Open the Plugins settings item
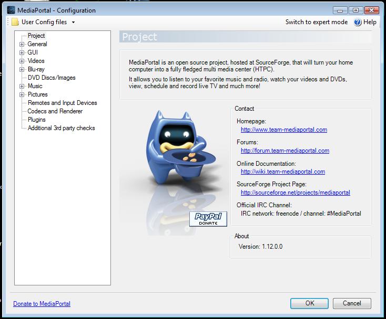Image resolution: width=386 pixels, height=319 pixels. pos(36,120)
